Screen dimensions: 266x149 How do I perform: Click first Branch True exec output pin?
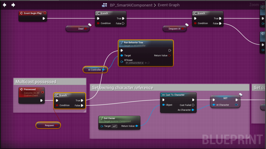tap(123, 18)
